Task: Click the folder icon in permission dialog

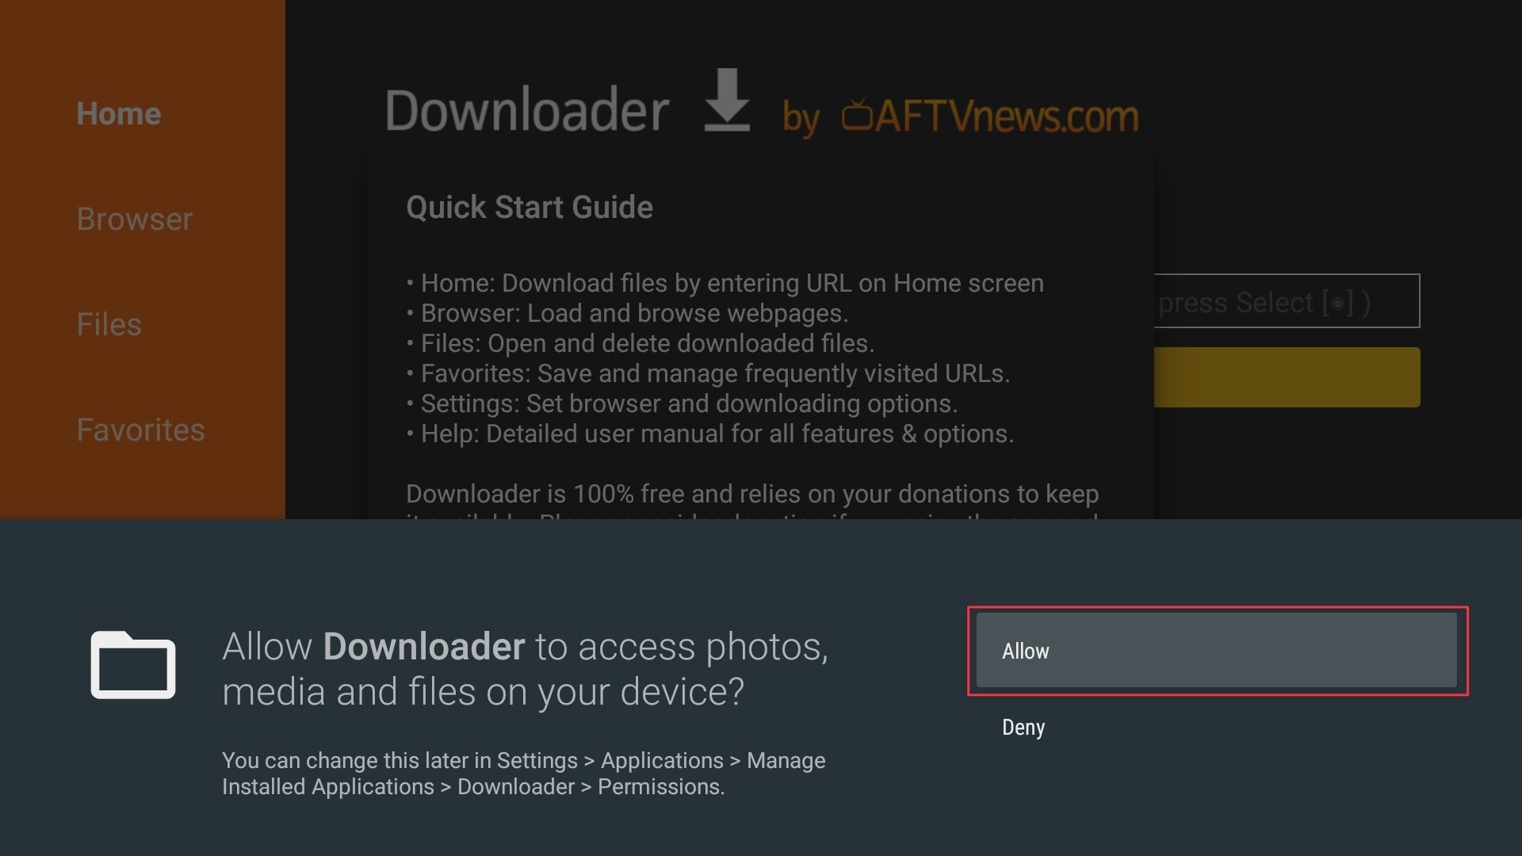Action: click(x=132, y=667)
